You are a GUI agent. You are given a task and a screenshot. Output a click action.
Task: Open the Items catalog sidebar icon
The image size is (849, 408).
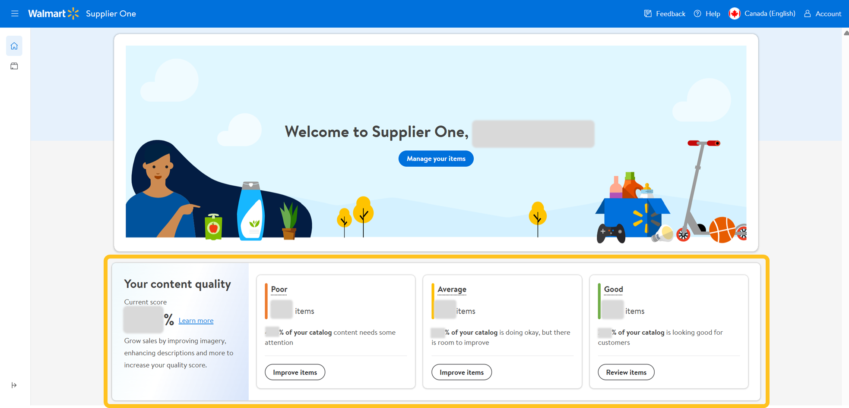tap(14, 66)
